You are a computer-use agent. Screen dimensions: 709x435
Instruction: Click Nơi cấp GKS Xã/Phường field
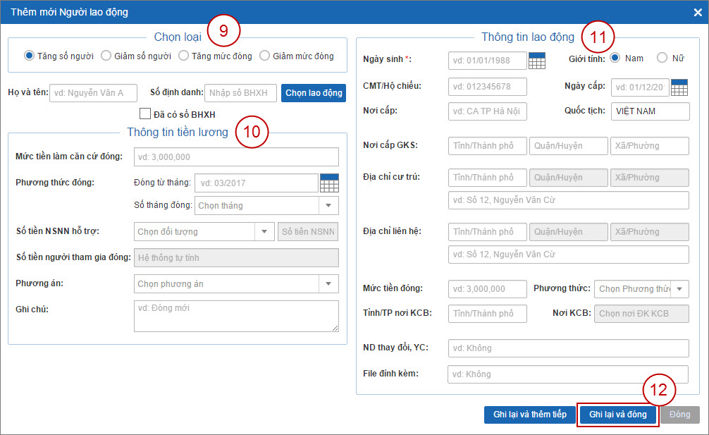tap(650, 146)
